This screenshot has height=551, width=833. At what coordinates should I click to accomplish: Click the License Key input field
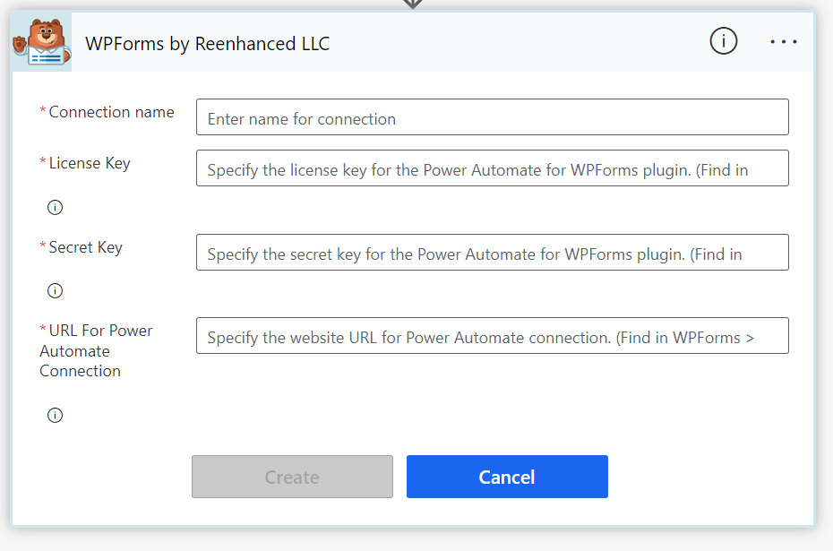click(x=492, y=168)
